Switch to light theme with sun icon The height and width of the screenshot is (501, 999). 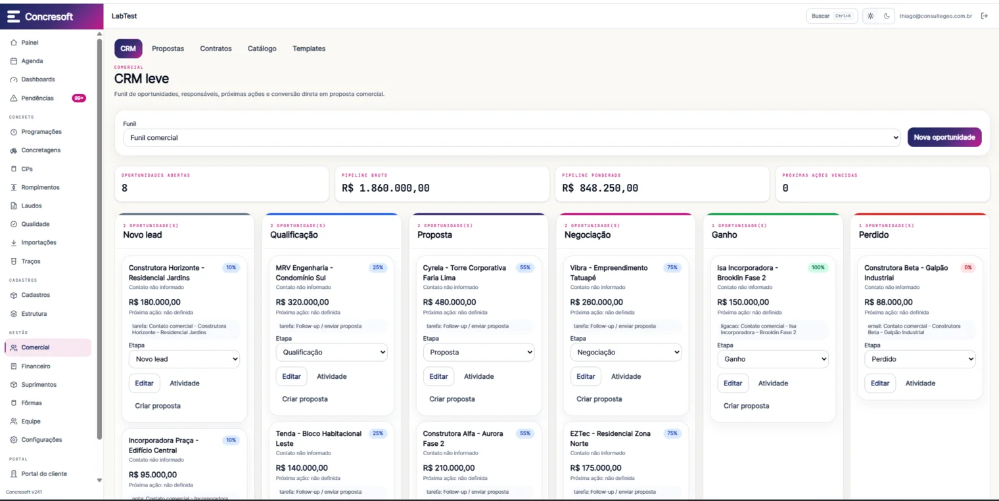point(871,16)
